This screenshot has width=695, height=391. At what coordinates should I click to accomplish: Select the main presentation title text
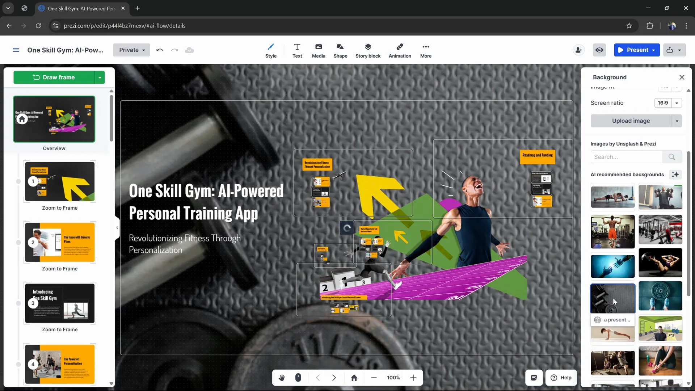tap(206, 202)
